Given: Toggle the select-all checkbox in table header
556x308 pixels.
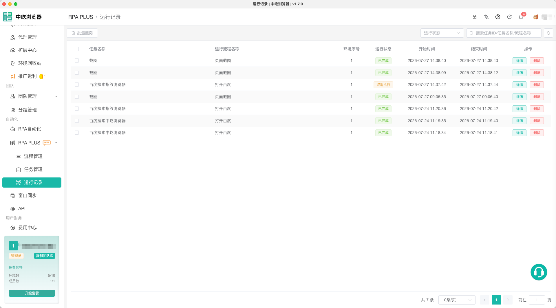Looking at the screenshot, I should point(77,49).
